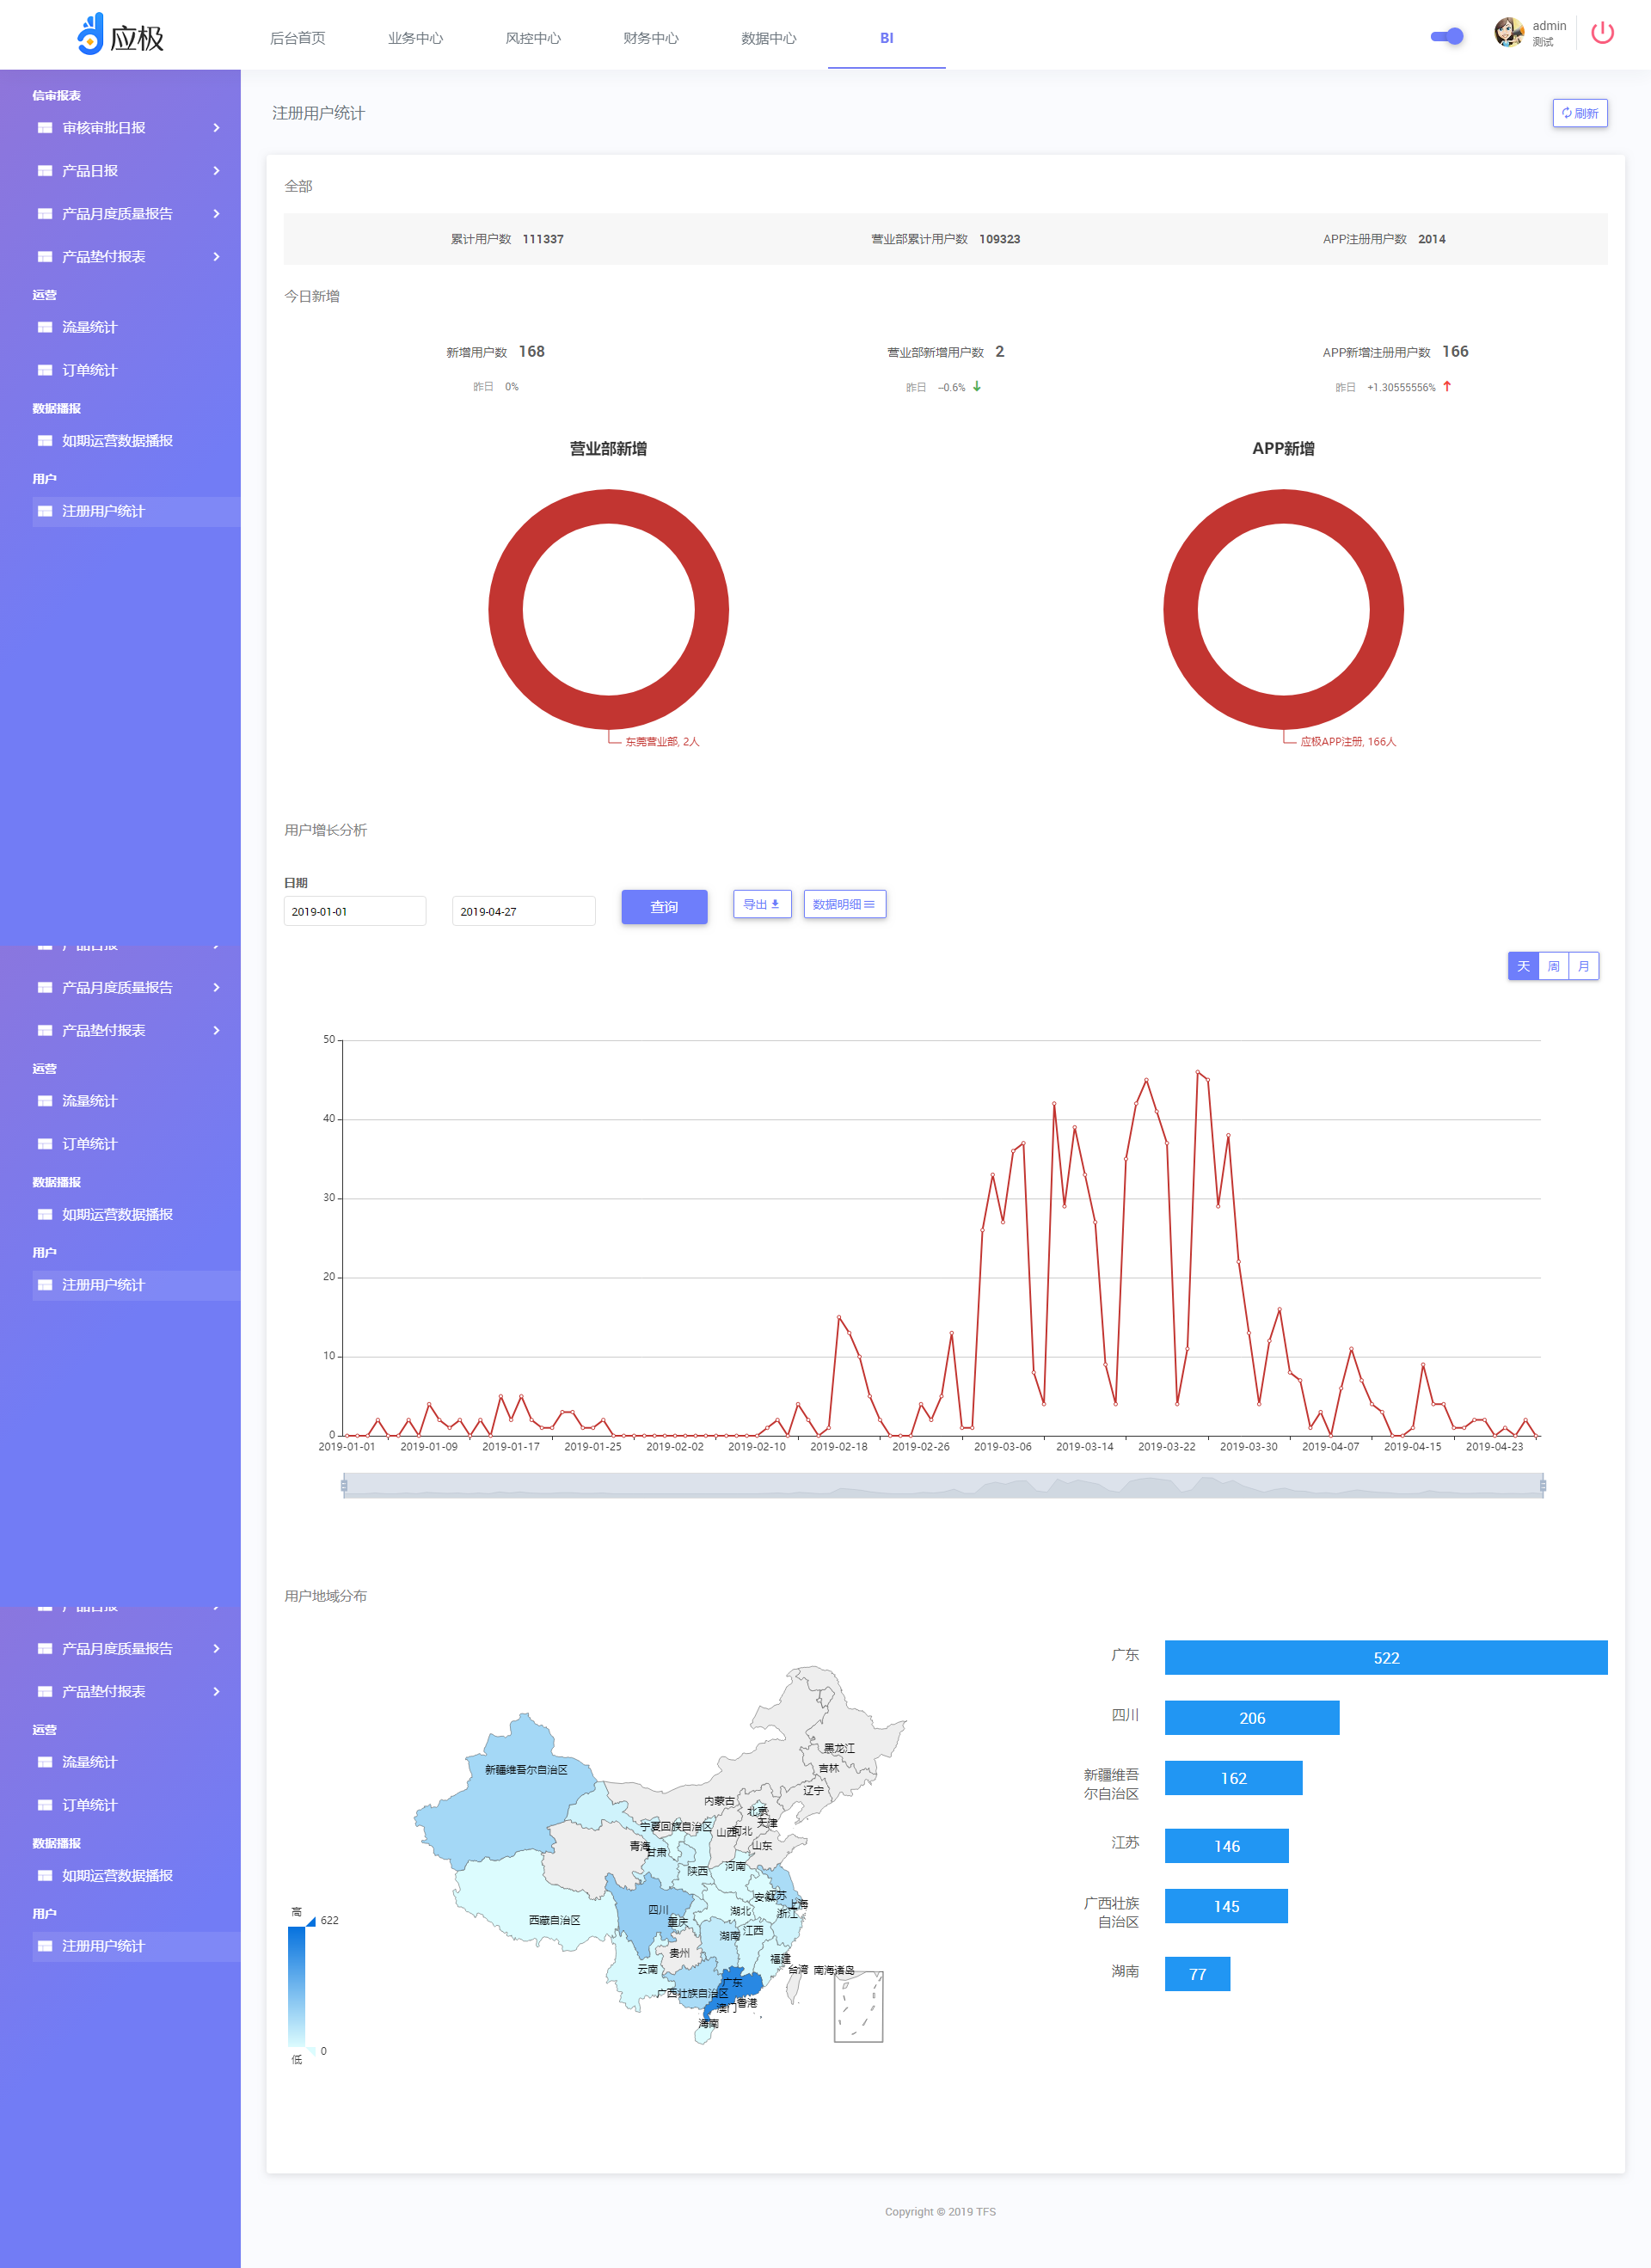Click the 审核审批日报 table icon
The image size is (1651, 2268).
click(x=45, y=128)
